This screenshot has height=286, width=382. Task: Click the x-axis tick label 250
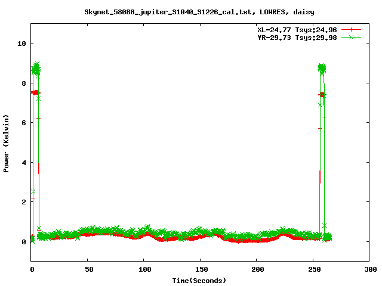coord(315,269)
